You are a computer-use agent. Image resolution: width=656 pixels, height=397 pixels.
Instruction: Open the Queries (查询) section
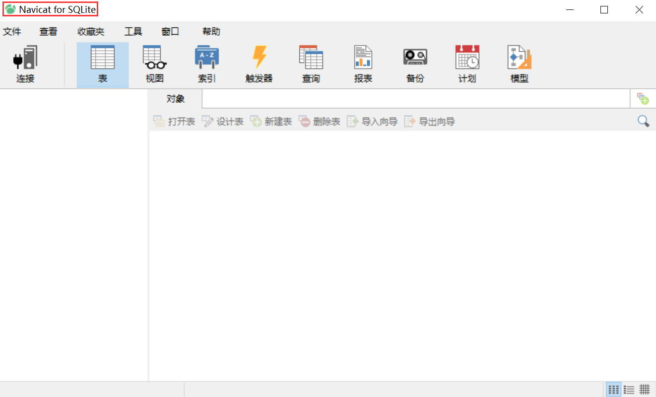(311, 64)
